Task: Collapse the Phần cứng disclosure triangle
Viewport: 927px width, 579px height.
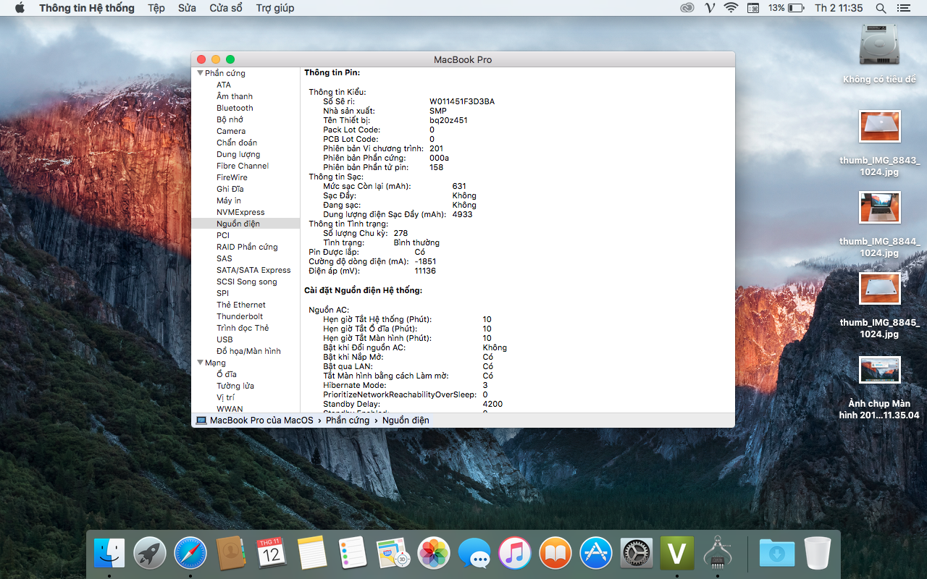Action: point(200,73)
